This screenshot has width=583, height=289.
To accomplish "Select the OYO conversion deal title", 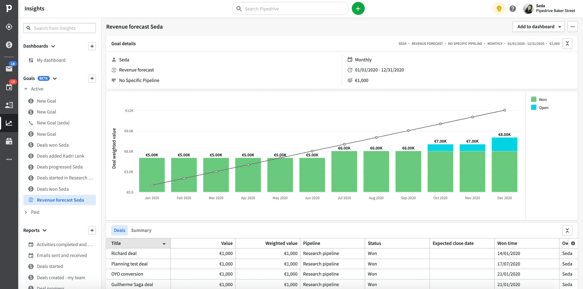I will coord(127,274).
